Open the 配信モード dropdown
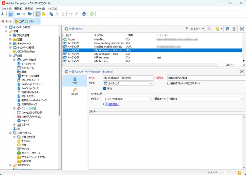 [242, 99]
